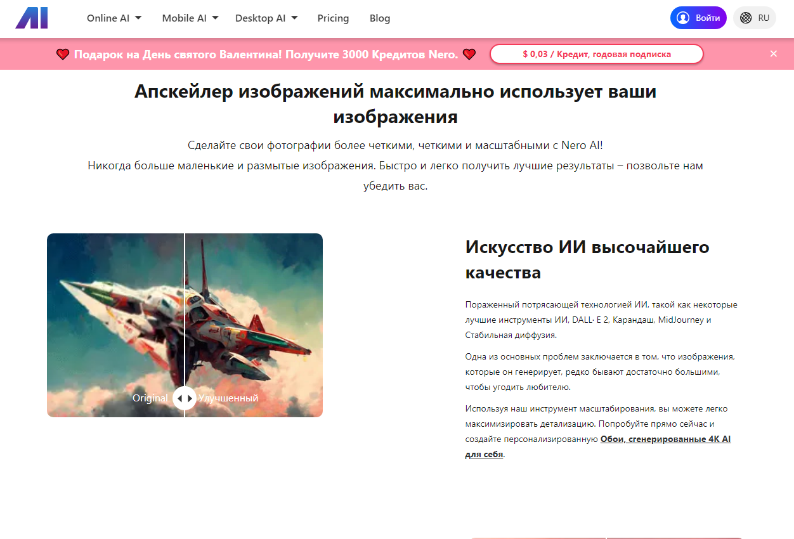Click the left heart icon in banner
Image resolution: width=794 pixels, height=539 pixels.
tap(63, 55)
